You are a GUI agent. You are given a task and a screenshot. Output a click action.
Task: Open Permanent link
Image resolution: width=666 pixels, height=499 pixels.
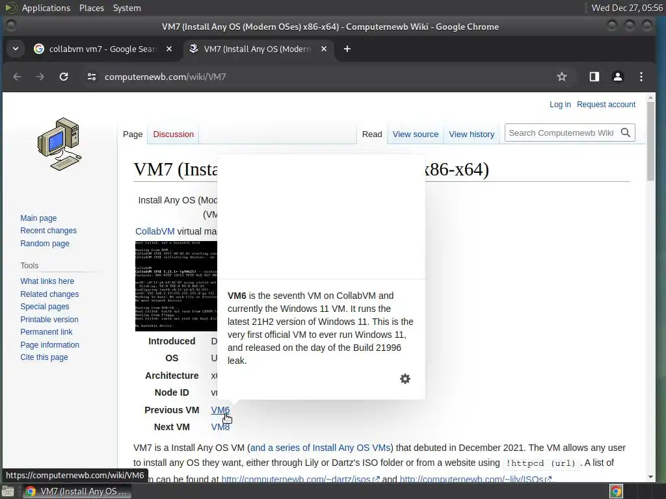pyautogui.click(x=46, y=332)
